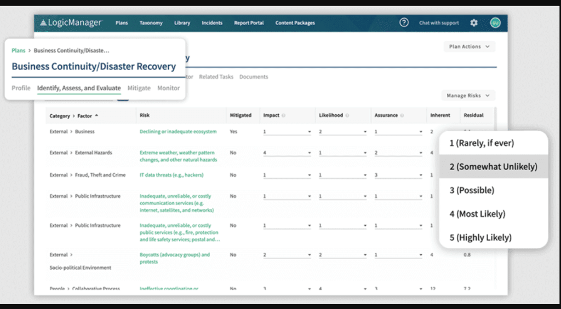Open Incidents in top navigation
The width and height of the screenshot is (561, 309).
(212, 23)
